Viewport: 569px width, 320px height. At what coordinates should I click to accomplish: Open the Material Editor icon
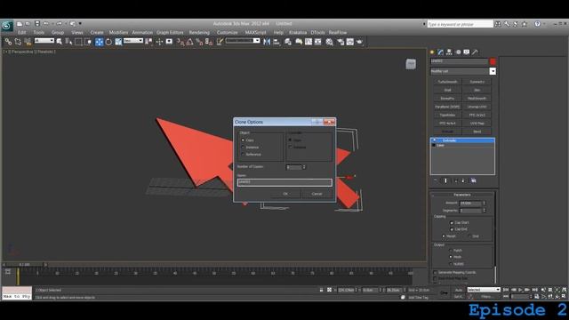coord(330,42)
